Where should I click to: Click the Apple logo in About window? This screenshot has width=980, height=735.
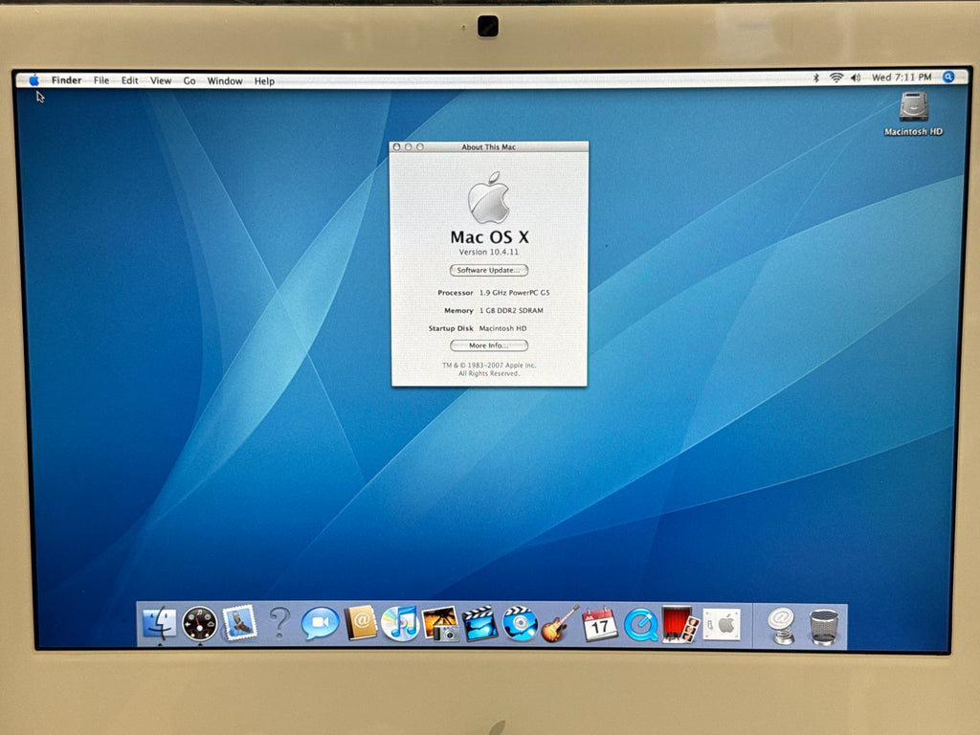489,197
